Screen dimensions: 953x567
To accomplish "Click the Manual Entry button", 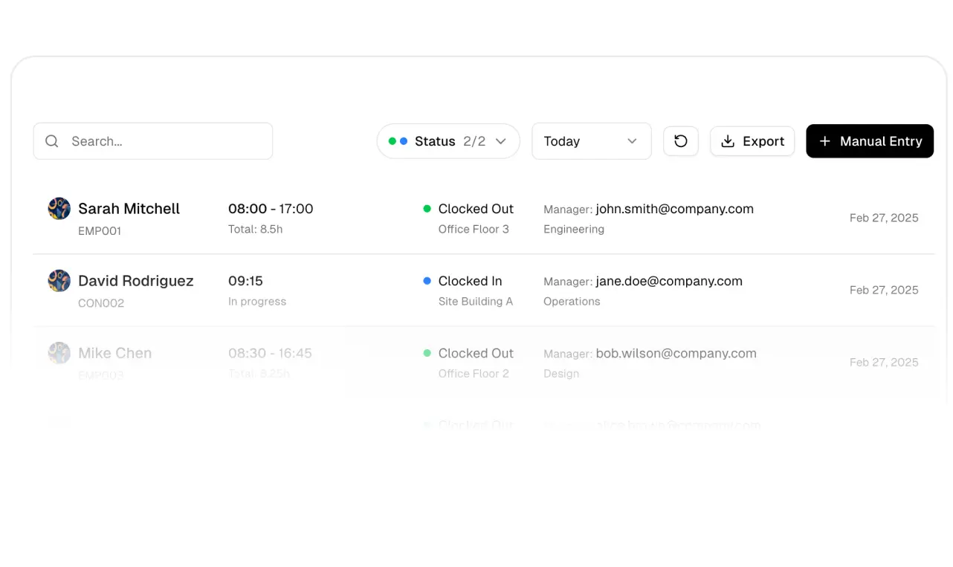I will pyautogui.click(x=870, y=140).
